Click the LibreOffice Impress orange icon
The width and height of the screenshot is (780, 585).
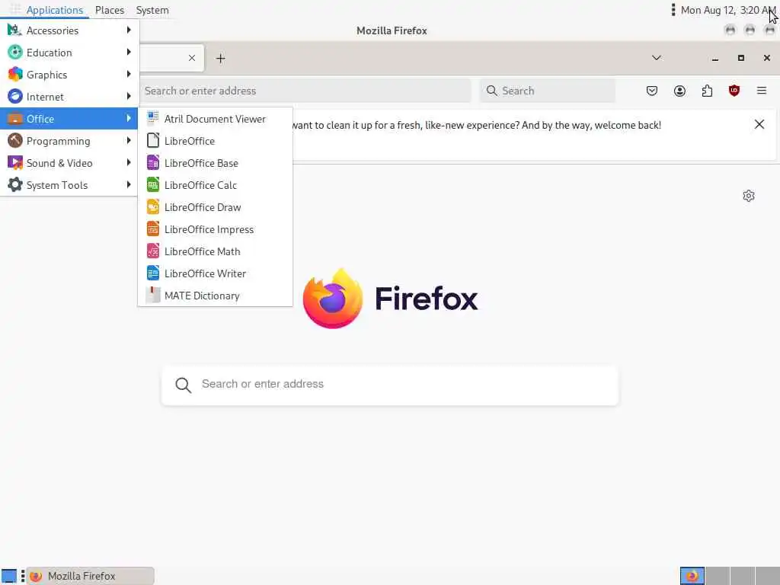click(152, 229)
